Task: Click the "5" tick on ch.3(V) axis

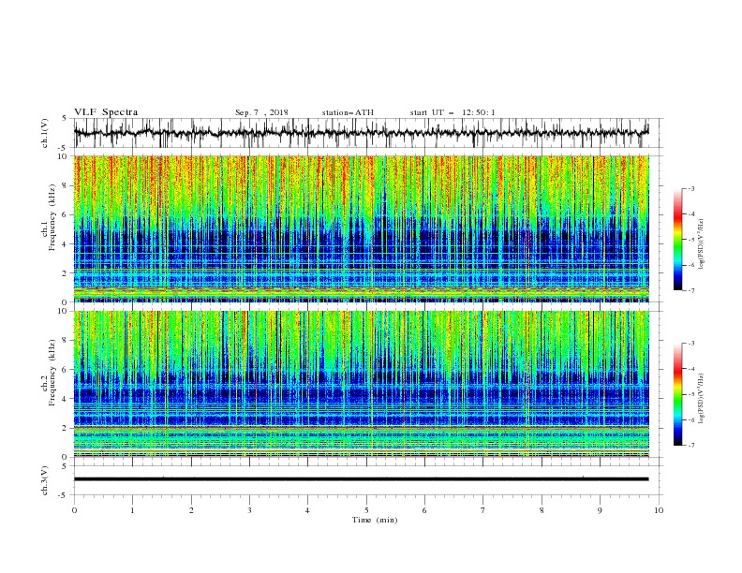Action: point(65,465)
